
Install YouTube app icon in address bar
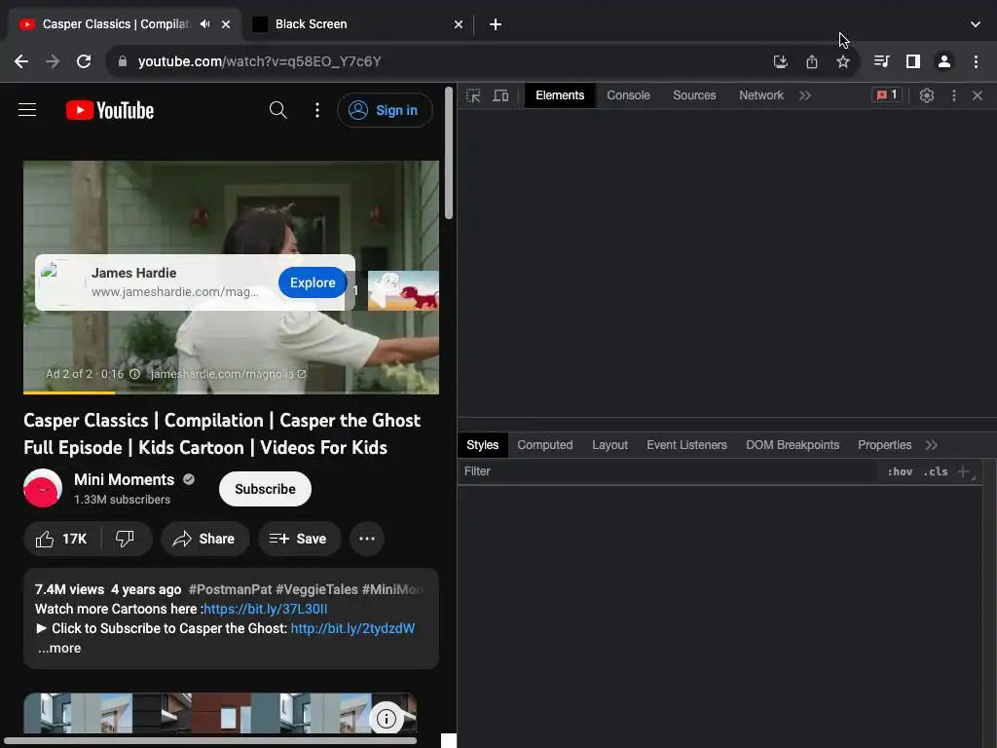780,61
